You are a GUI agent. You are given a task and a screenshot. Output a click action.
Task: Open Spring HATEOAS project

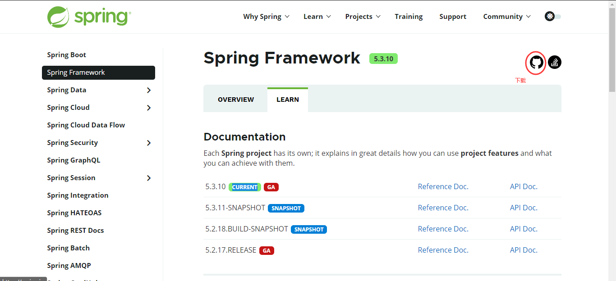pyautogui.click(x=74, y=213)
